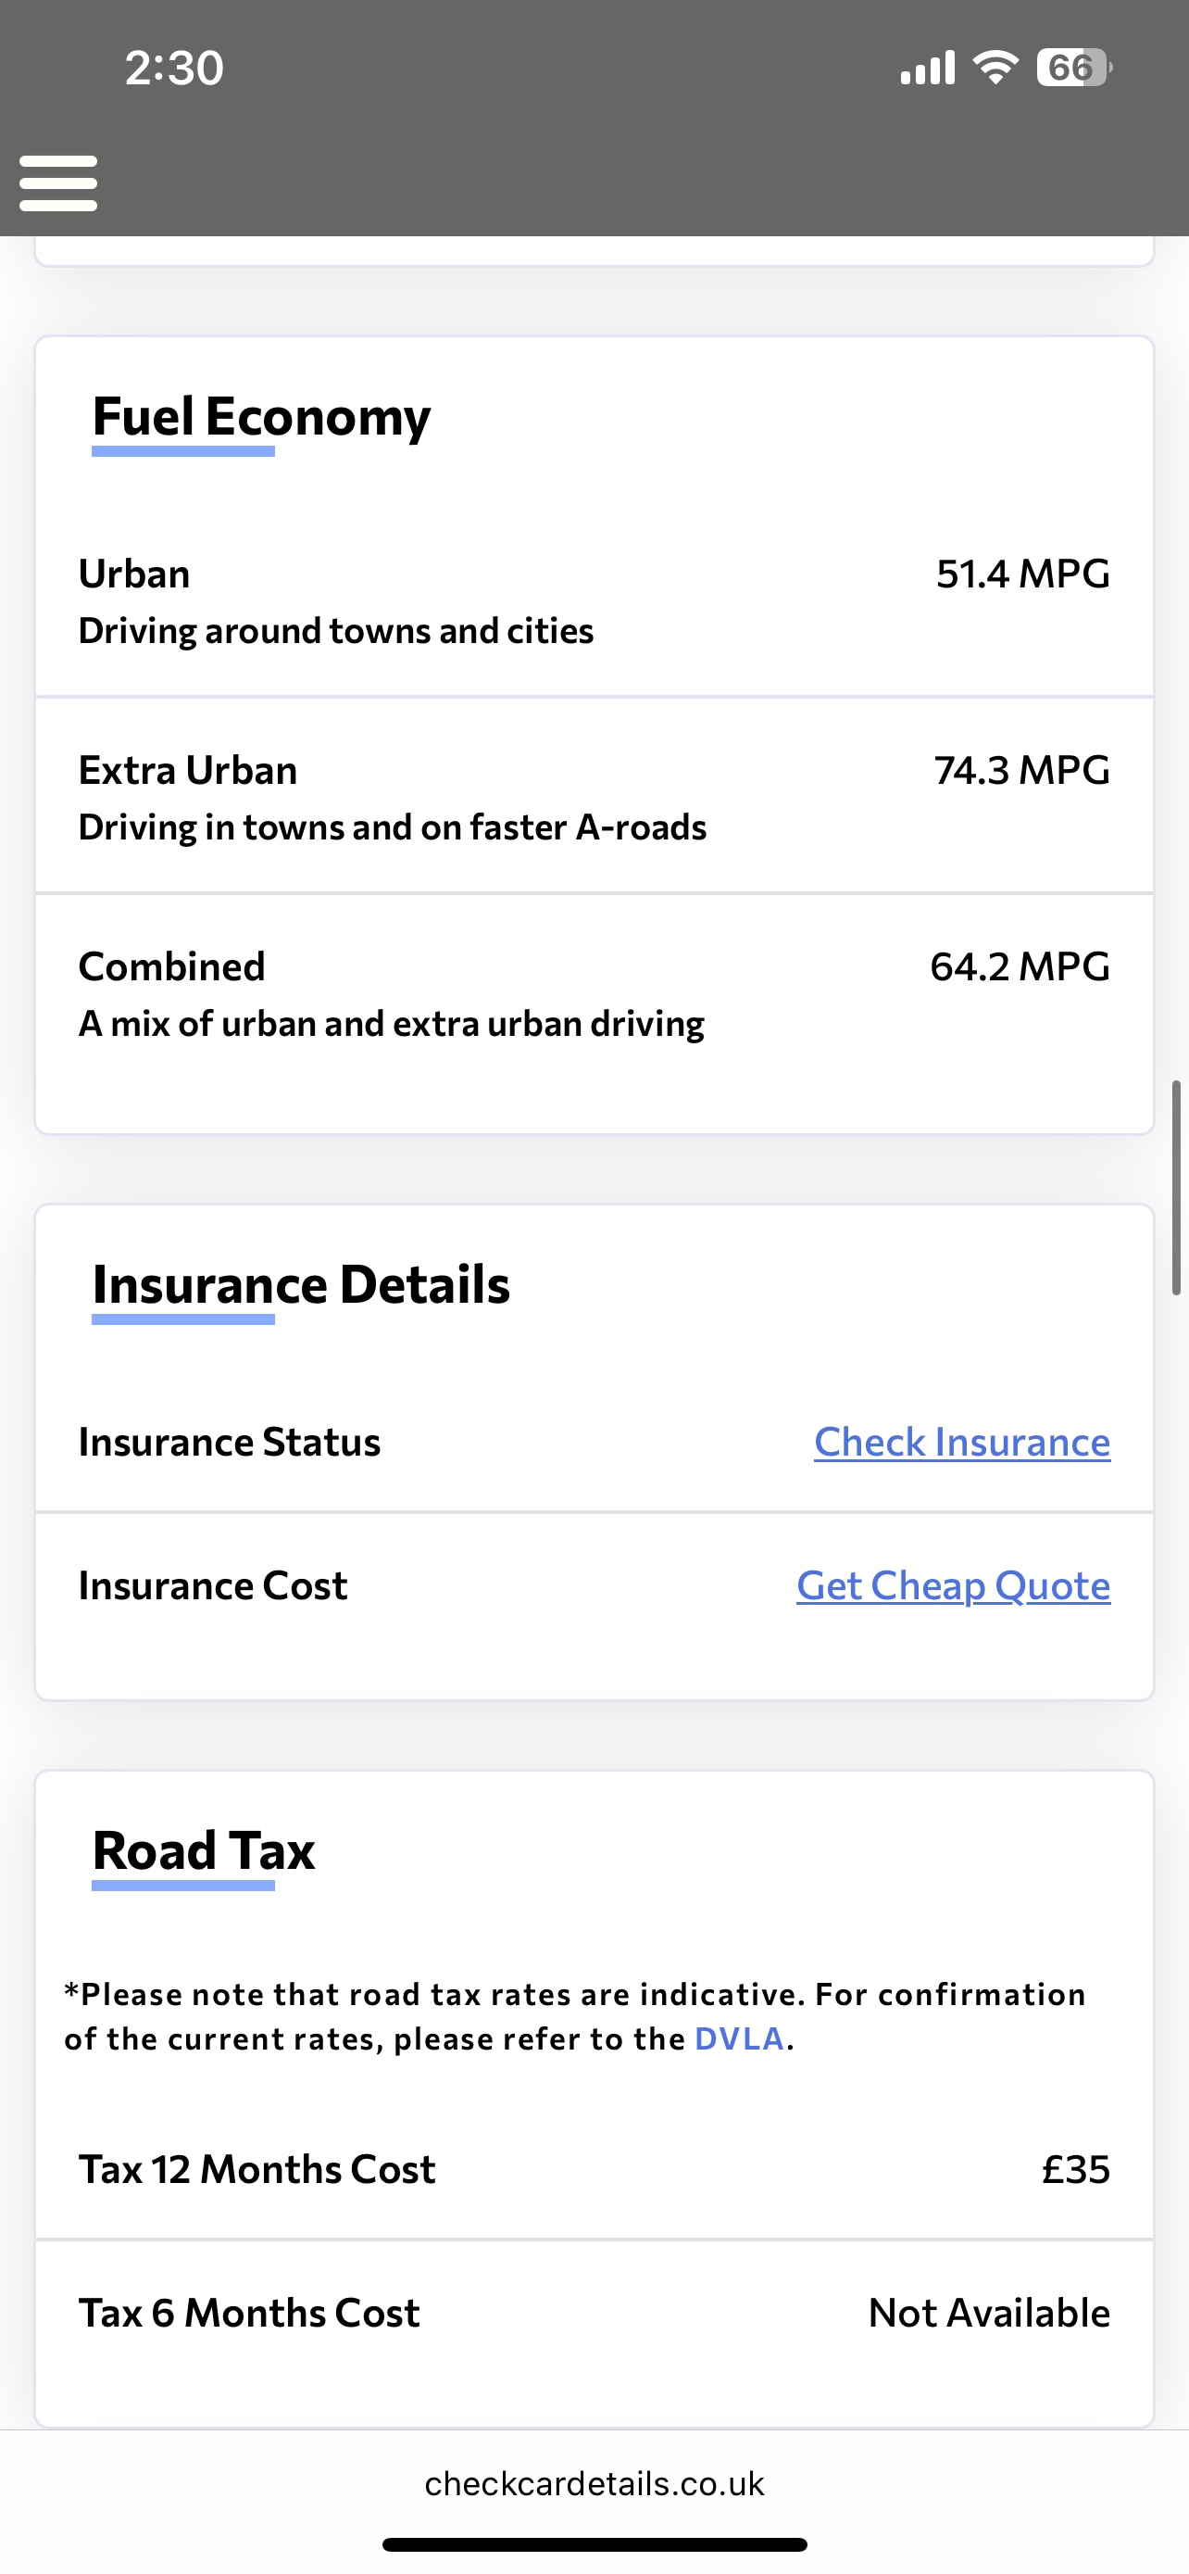This screenshot has height=2574, width=1189.
Task: Tap the Tax 6 Months Cost label
Action: (x=248, y=2314)
